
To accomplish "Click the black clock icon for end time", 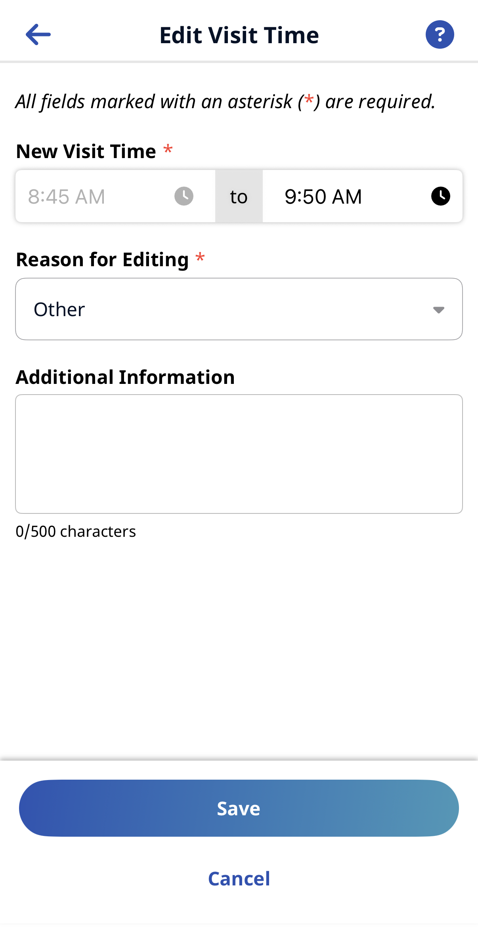I will (x=440, y=196).
